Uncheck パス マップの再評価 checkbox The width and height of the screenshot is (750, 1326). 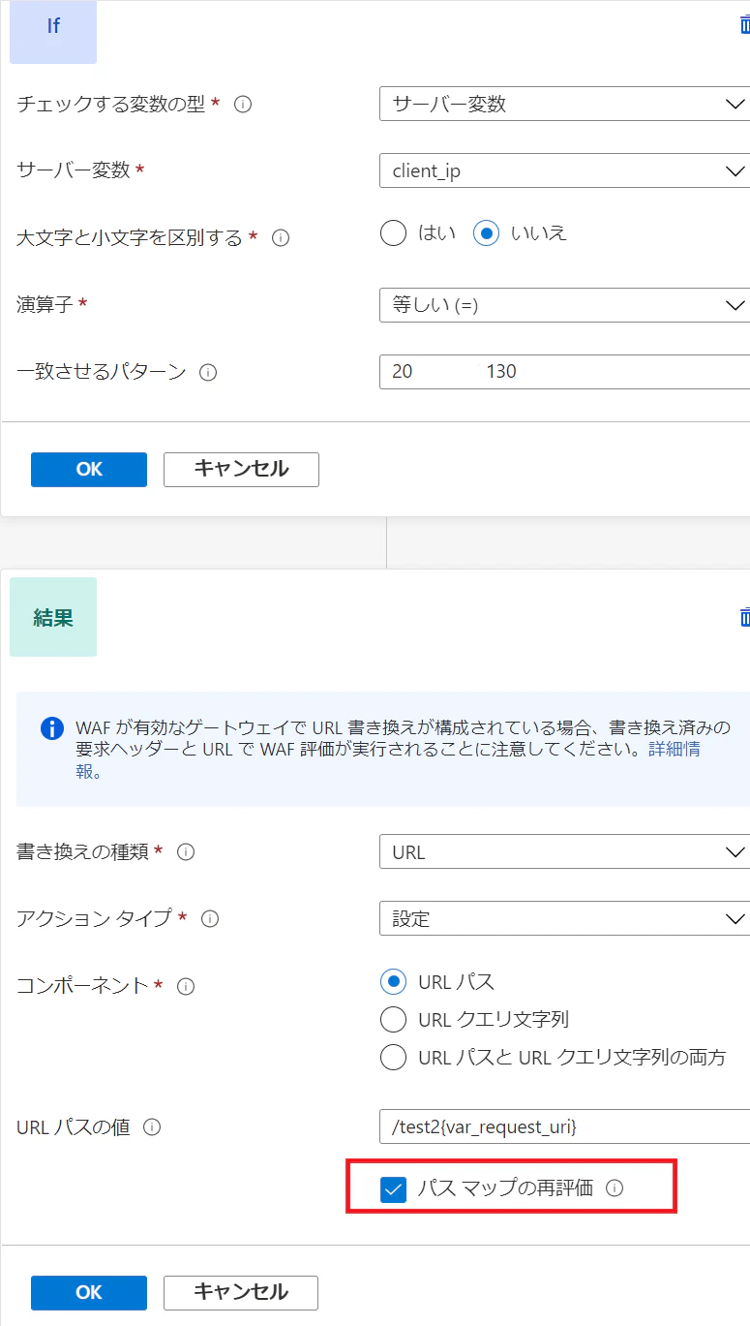393,1189
